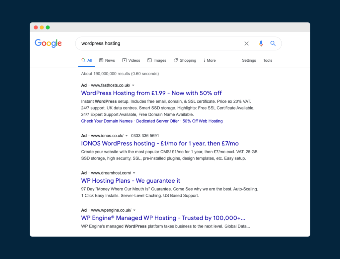This screenshot has width=340, height=259.
Task: Open search Settings
Action: [249, 60]
